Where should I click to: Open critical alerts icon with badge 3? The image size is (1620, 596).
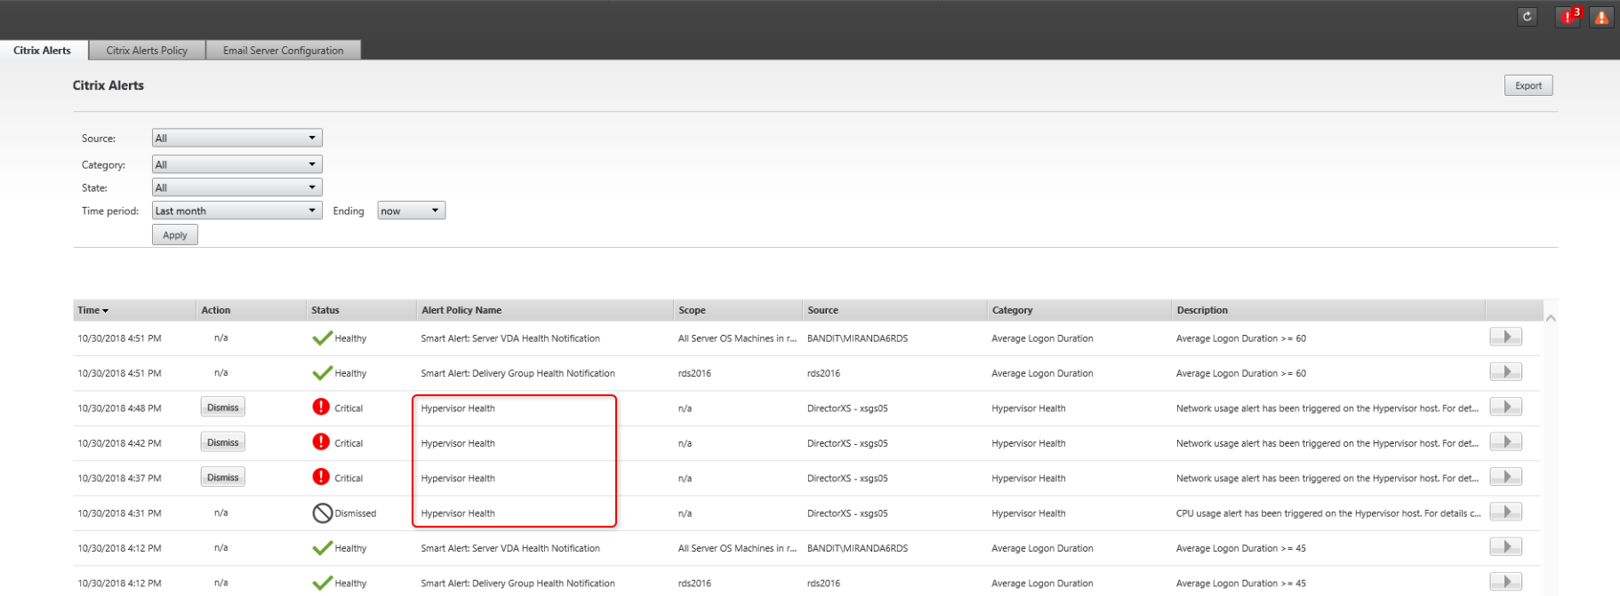tap(1568, 17)
